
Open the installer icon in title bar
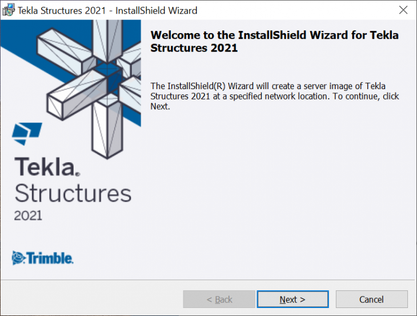click(x=8, y=10)
